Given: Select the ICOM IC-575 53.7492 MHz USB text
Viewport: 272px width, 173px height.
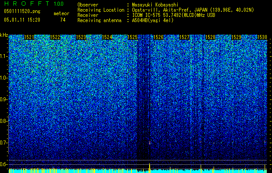Looking at the screenshot, I should pyautogui.click(x=173, y=15).
